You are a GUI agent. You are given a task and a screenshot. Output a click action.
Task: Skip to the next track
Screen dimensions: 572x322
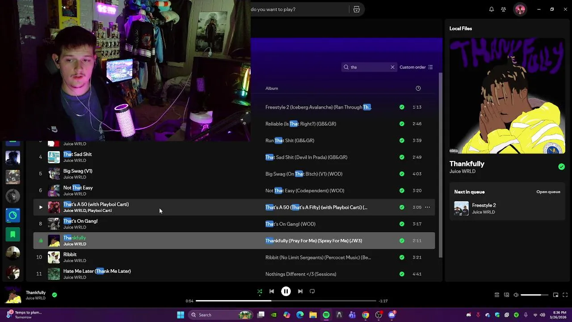(300, 292)
